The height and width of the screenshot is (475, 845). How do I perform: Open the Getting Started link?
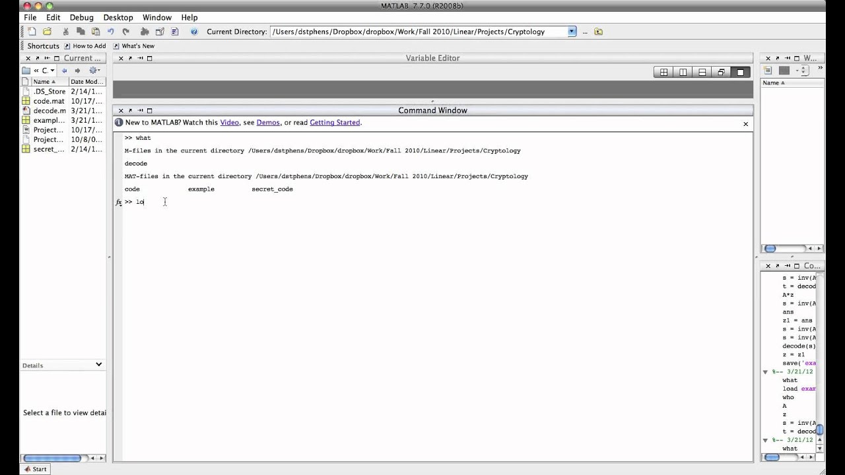coord(335,123)
